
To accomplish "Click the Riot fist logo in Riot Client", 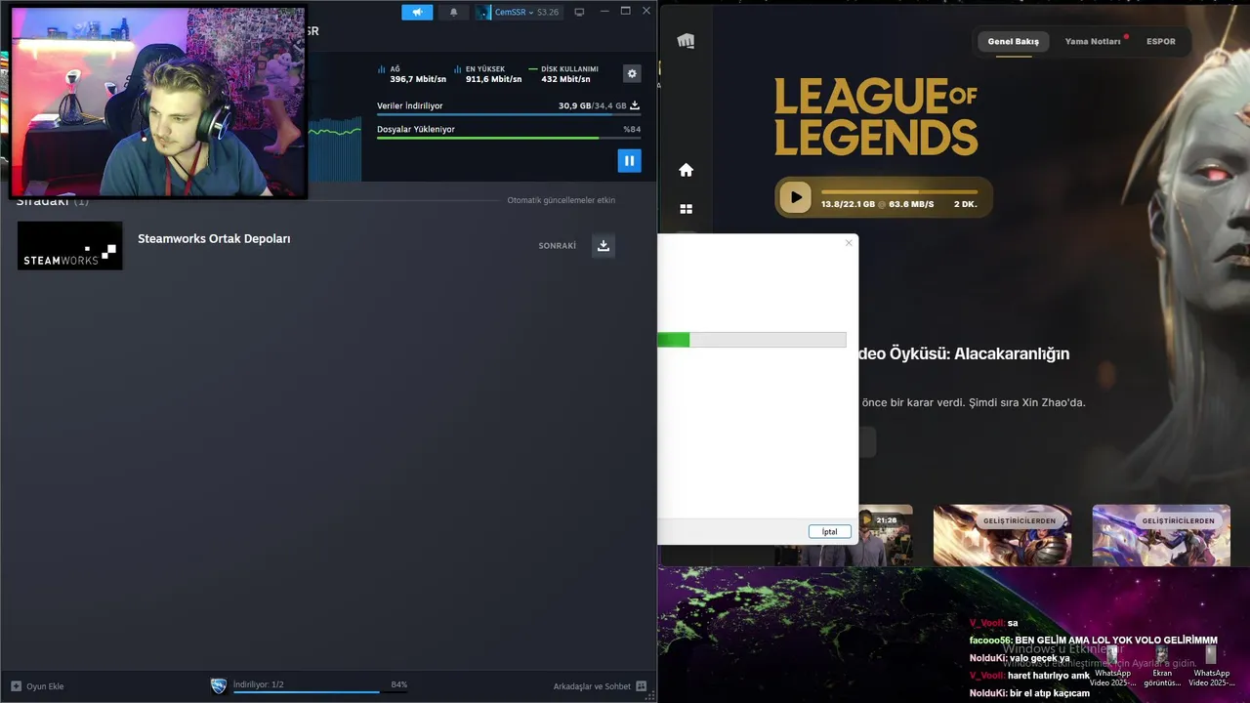I will [686, 41].
